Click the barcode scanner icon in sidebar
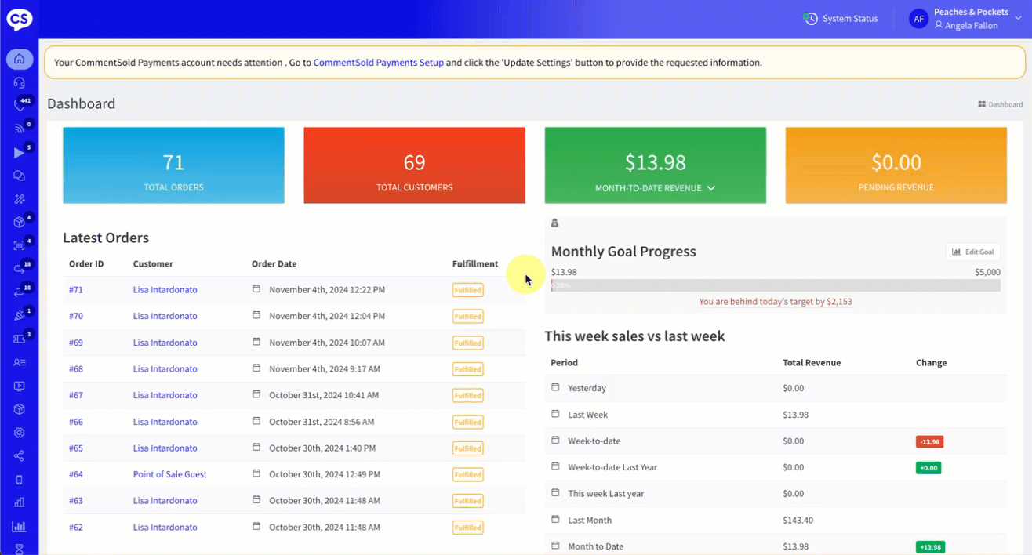The image size is (1032, 555). pos(20,245)
